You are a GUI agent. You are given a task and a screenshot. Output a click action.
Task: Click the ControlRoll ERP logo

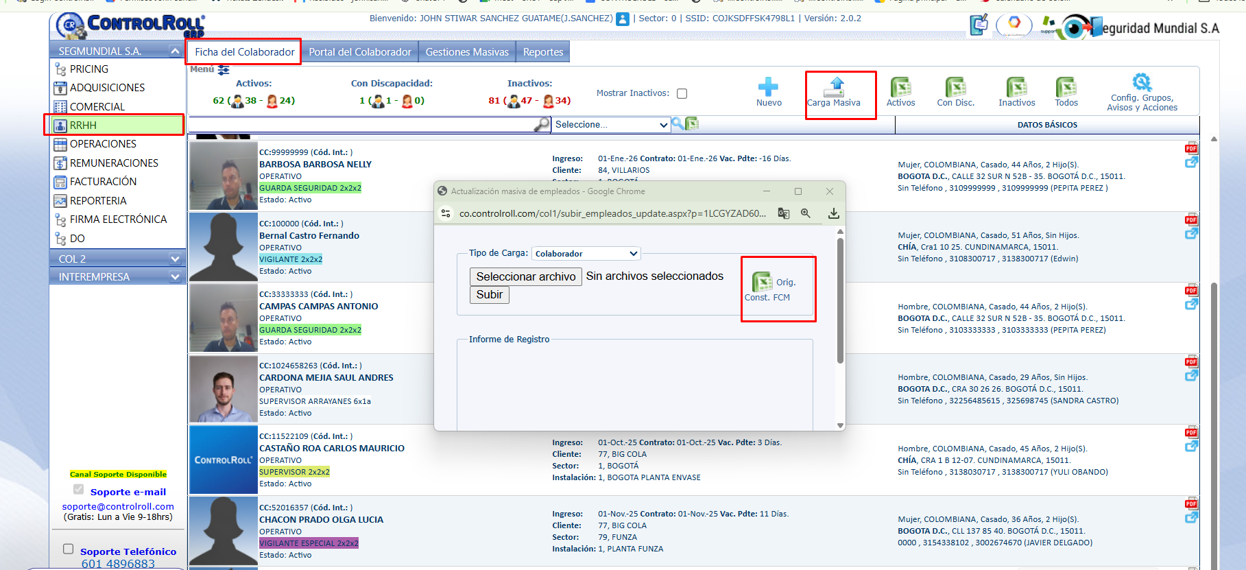[130, 25]
